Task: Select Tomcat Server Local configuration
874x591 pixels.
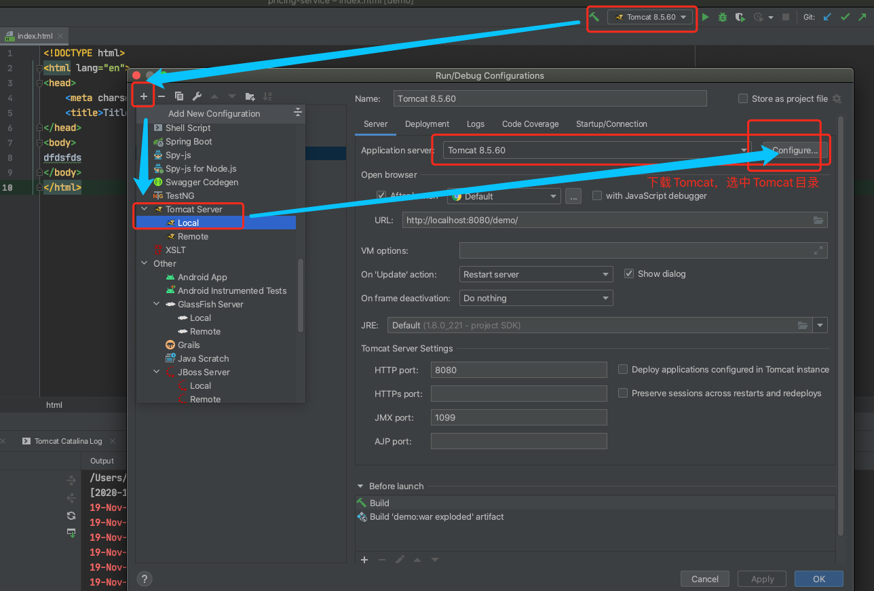Action: [216, 223]
